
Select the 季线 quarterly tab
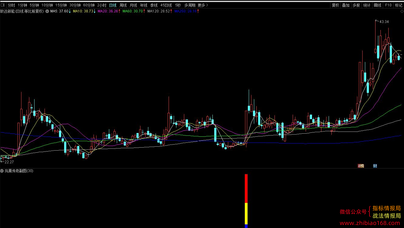[154, 5]
